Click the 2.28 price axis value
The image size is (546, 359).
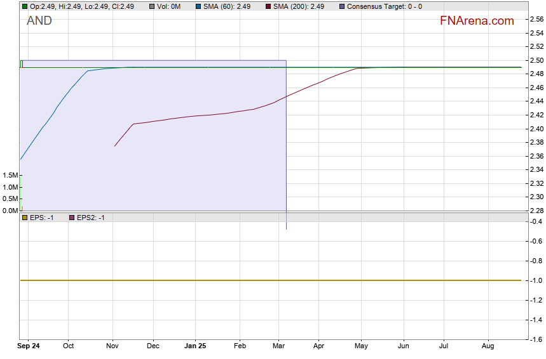[536, 211]
